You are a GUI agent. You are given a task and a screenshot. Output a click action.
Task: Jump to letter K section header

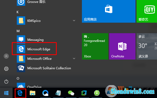coord(18,12)
